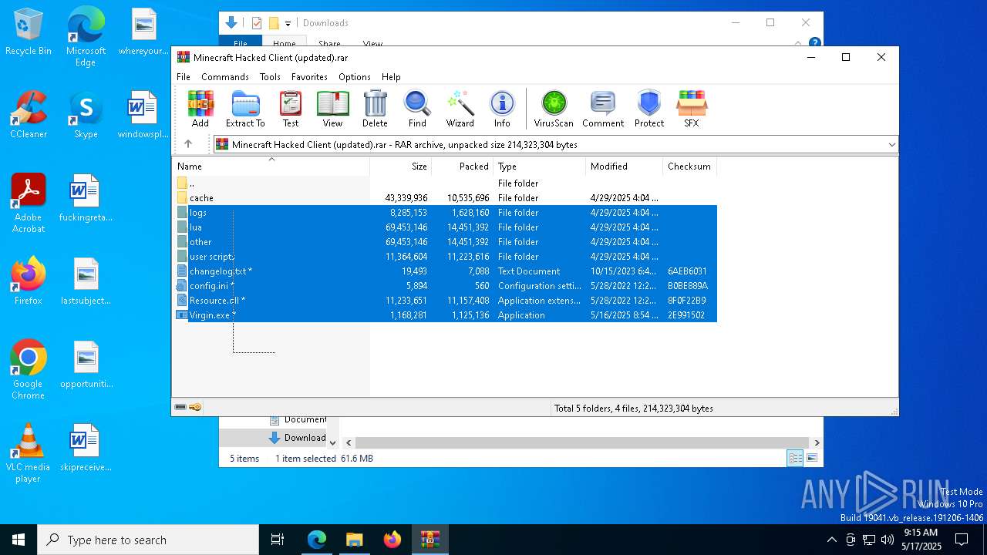The height and width of the screenshot is (555, 987).
Task: Select the lua folder
Action: pyautogui.click(x=446, y=227)
